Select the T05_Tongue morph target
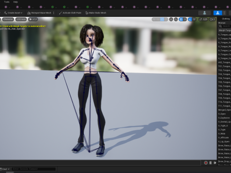This screenshot has width=231, height=173. tap(224, 82)
